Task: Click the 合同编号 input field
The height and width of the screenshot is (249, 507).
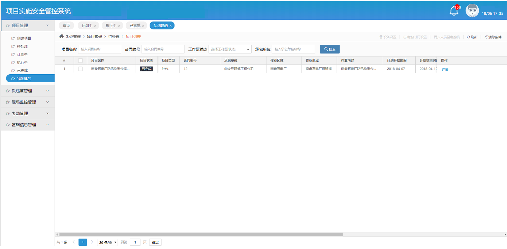Action: point(163,49)
